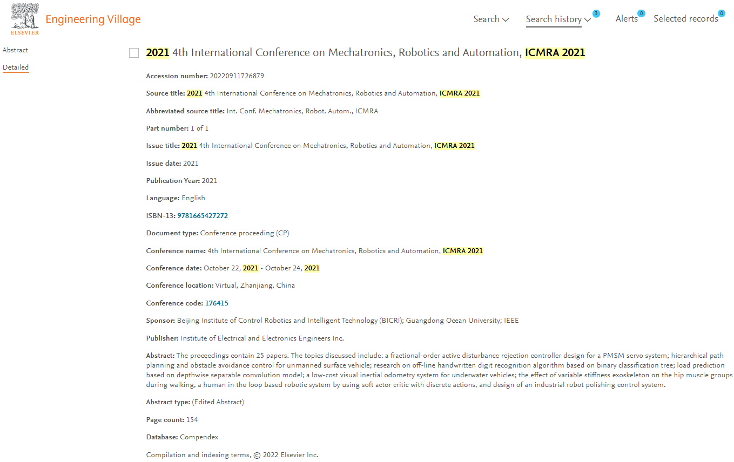The width and height of the screenshot is (734, 462).
Task: Click the Conference name value text
Action: (345, 251)
